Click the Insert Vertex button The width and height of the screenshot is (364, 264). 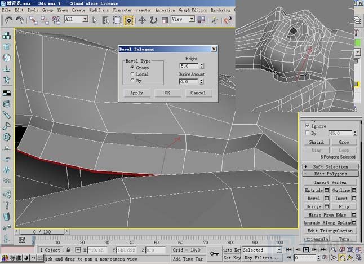330,182
